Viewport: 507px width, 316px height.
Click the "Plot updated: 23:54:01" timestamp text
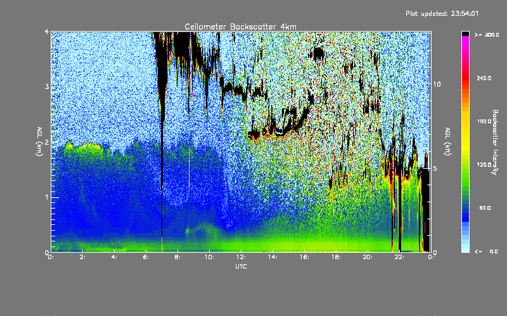click(x=442, y=13)
